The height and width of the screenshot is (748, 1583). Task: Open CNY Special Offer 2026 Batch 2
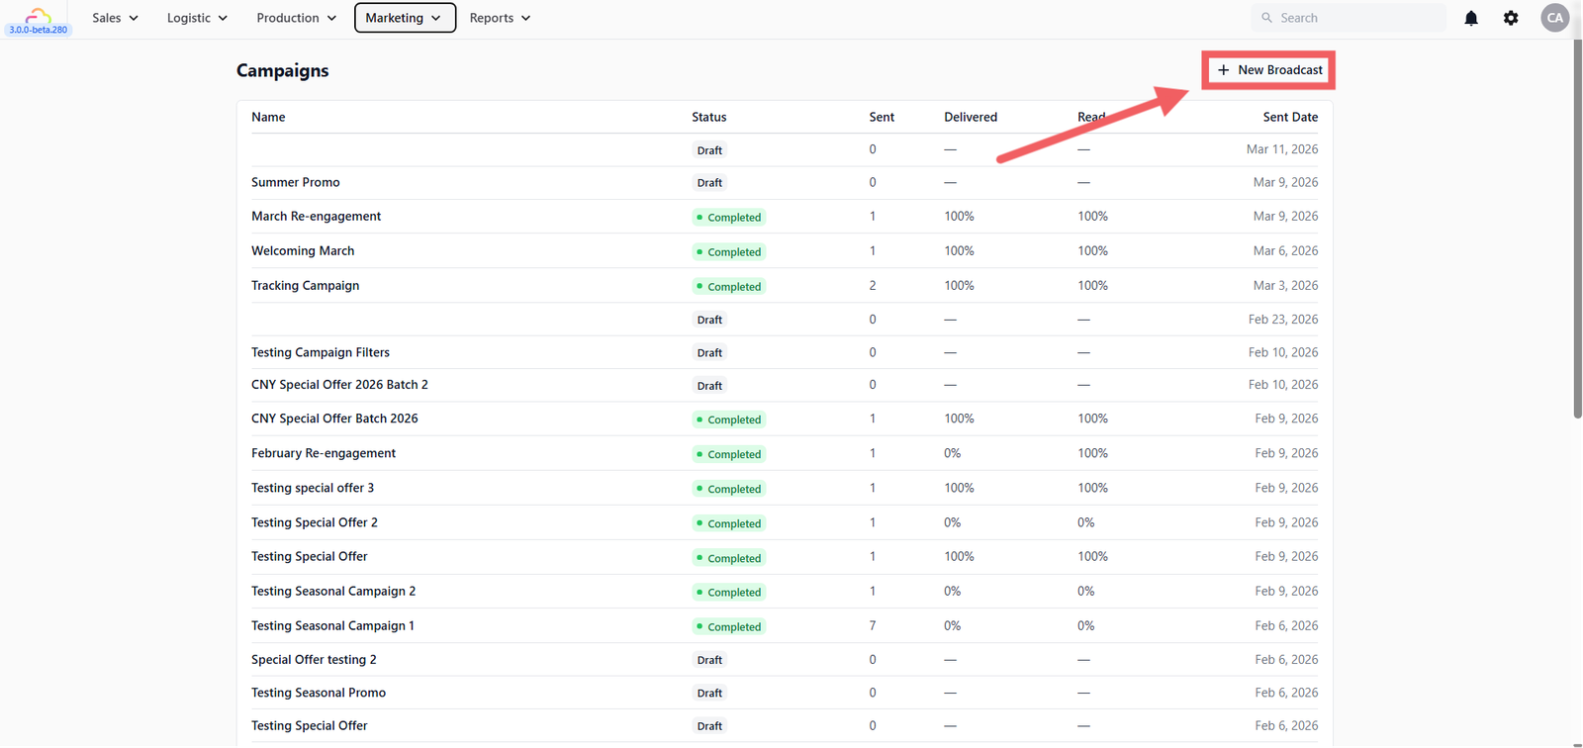click(x=339, y=385)
